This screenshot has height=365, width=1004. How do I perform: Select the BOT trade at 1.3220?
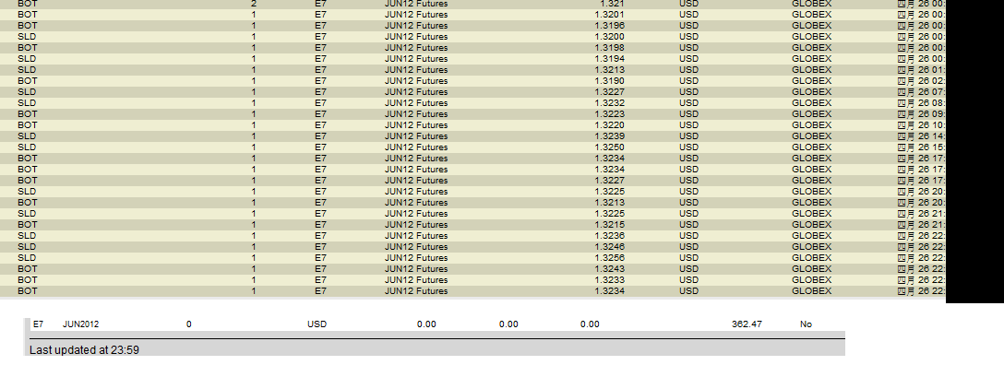[472, 125]
